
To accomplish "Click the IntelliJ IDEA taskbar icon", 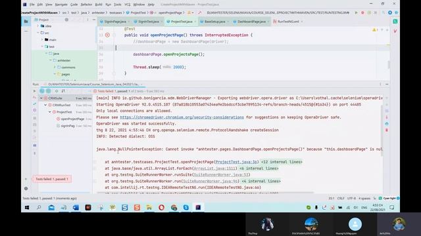I will click(x=198, y=207).
